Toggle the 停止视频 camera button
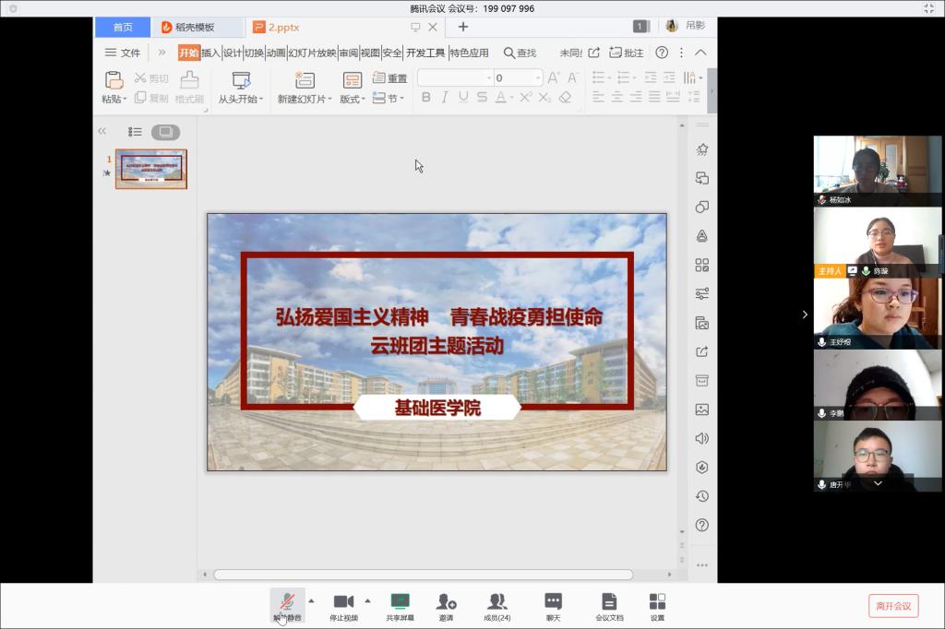 343,602
